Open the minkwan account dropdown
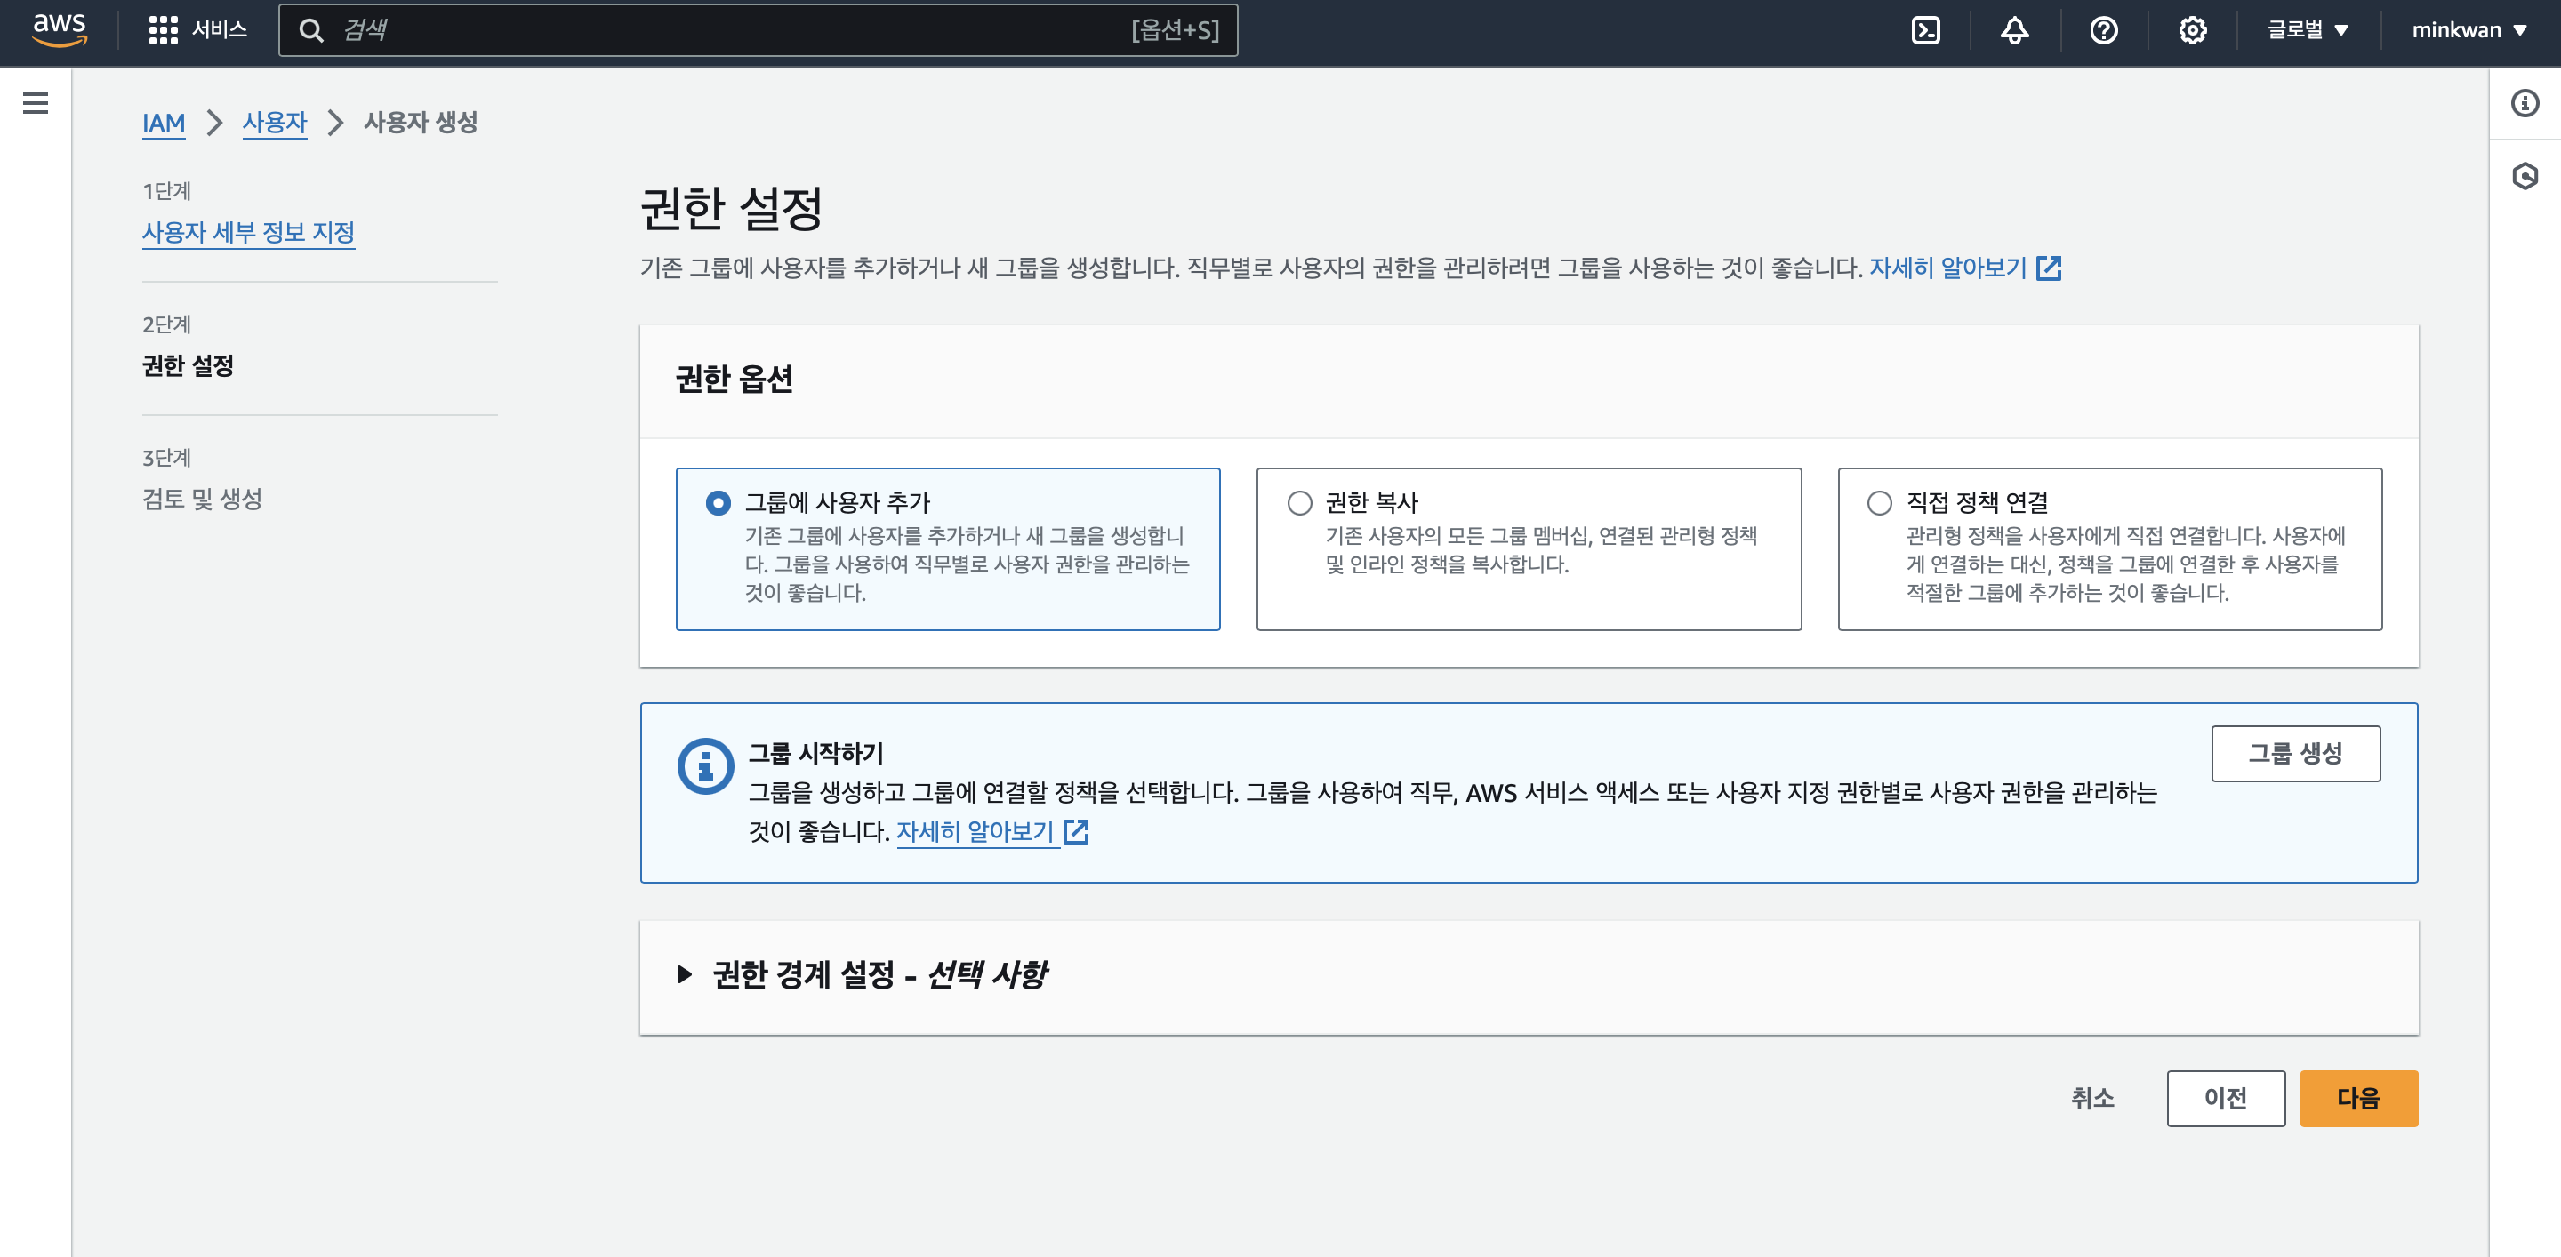Screen dimensions: 2561x1257 pyautogui.click(x=2469, y=30)
